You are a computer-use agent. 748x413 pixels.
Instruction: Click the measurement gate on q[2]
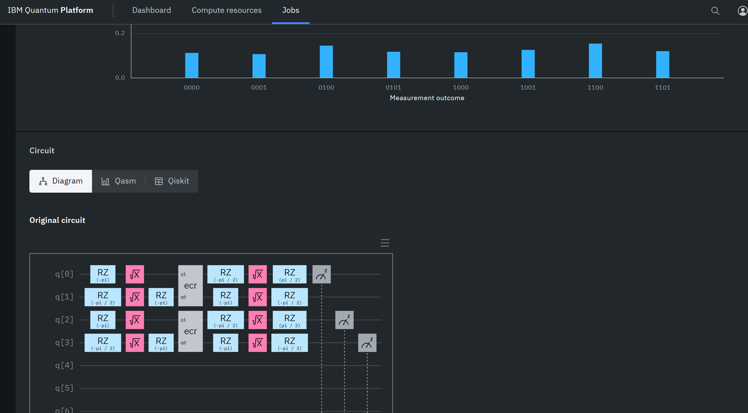click(x=344, y=320)
